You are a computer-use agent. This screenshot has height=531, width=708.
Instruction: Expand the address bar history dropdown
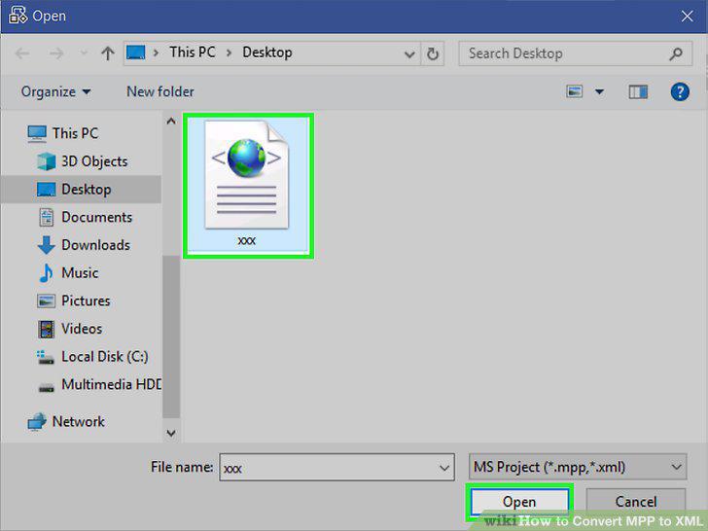pyautogui.click(x=409, y=54)
